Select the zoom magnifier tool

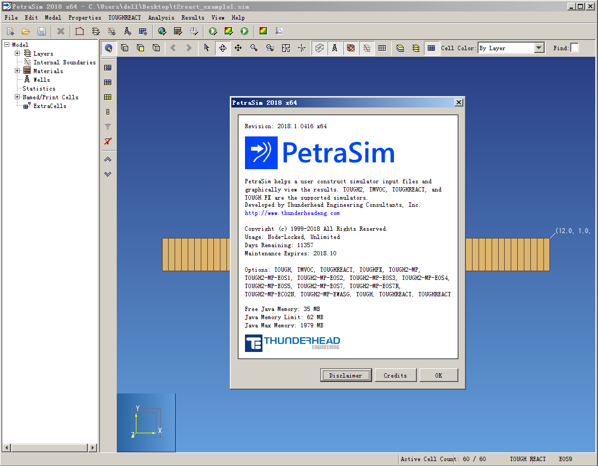254,48
